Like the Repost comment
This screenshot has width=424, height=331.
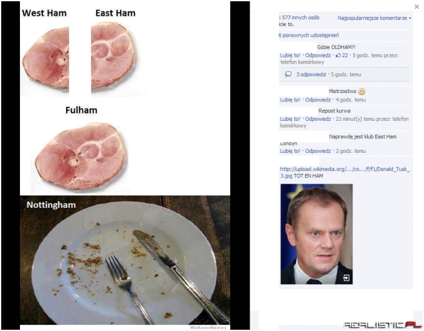pyautogui.click(x=290, y=119)
